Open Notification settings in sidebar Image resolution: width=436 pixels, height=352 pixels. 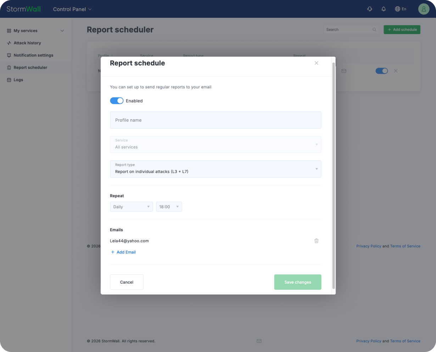[x=33, y=55]
